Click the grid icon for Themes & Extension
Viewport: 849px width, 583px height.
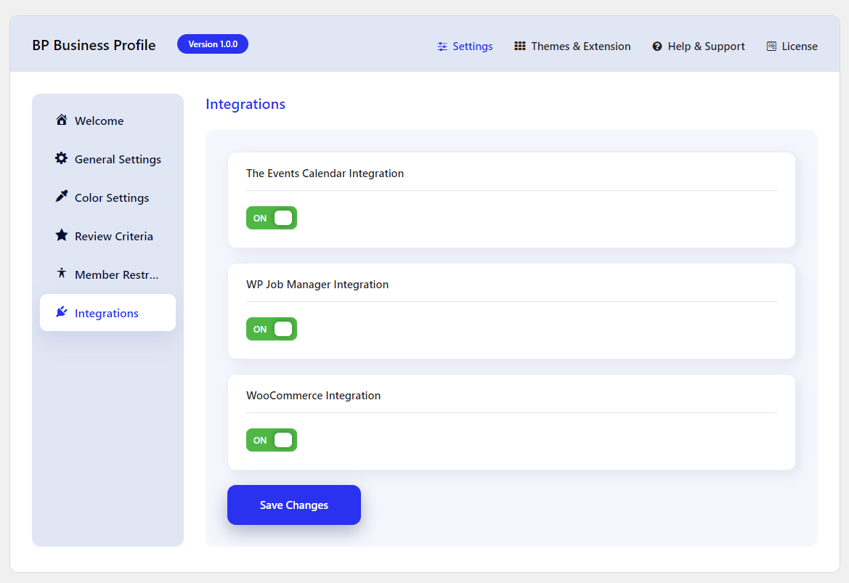[x=520, y=46]
